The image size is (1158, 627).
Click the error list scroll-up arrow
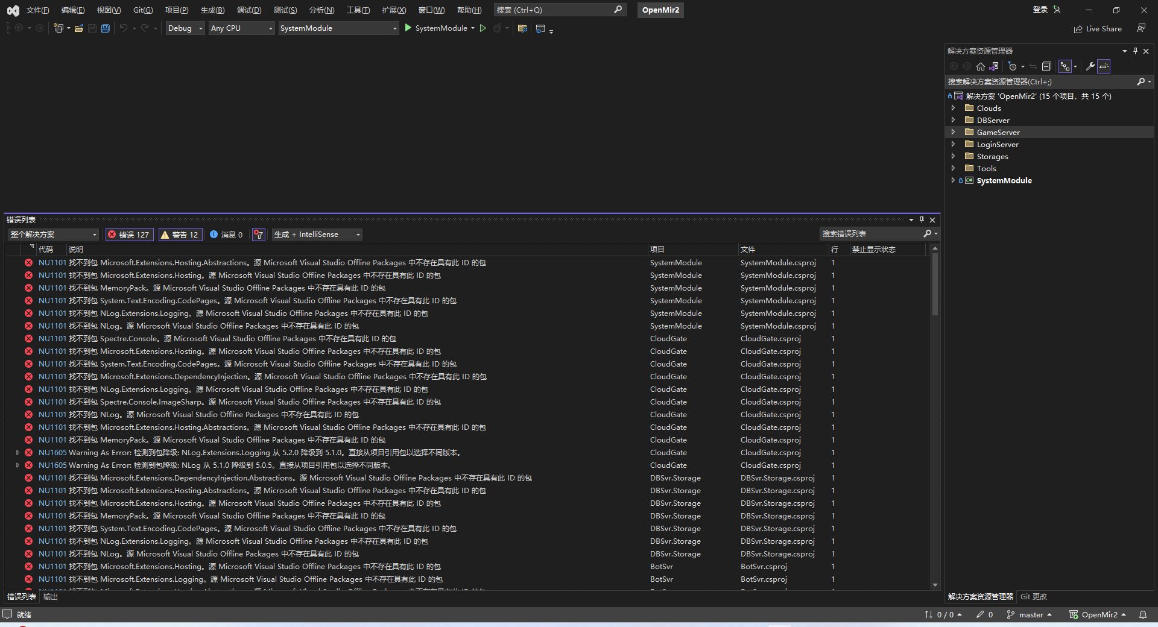pos(935,248)
